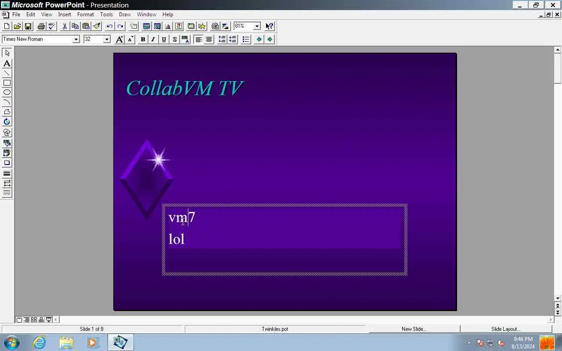The image size is (562, 351).
Task: Click the Report It icon
Action: pos(215,26)
